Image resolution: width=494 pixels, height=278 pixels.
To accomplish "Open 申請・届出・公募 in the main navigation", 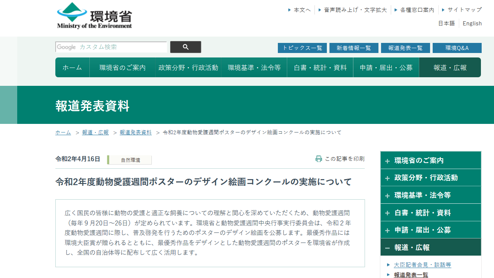I will (386, 68).
